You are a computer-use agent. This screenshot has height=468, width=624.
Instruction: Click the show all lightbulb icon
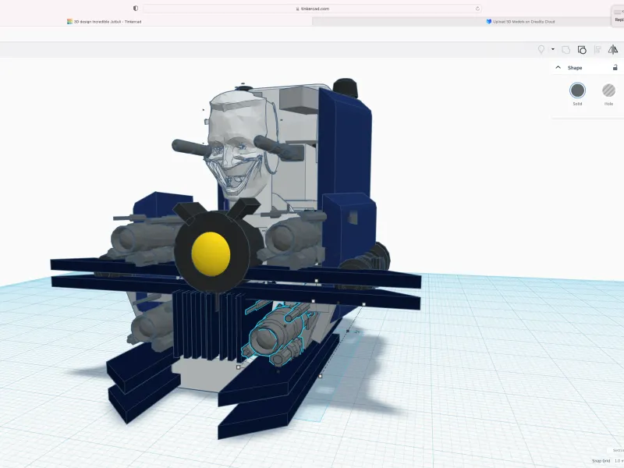click(541, 49)
